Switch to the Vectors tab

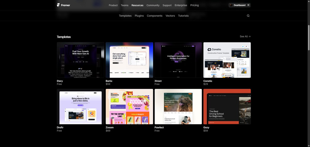[x=170, y=16]
